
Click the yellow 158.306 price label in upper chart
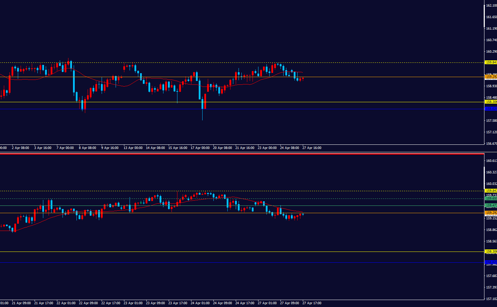pos(491,102)
